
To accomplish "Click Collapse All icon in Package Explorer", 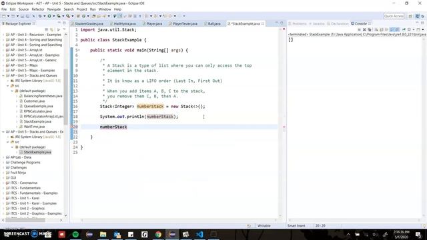I will pyautogui.click(x=47, y=29).
